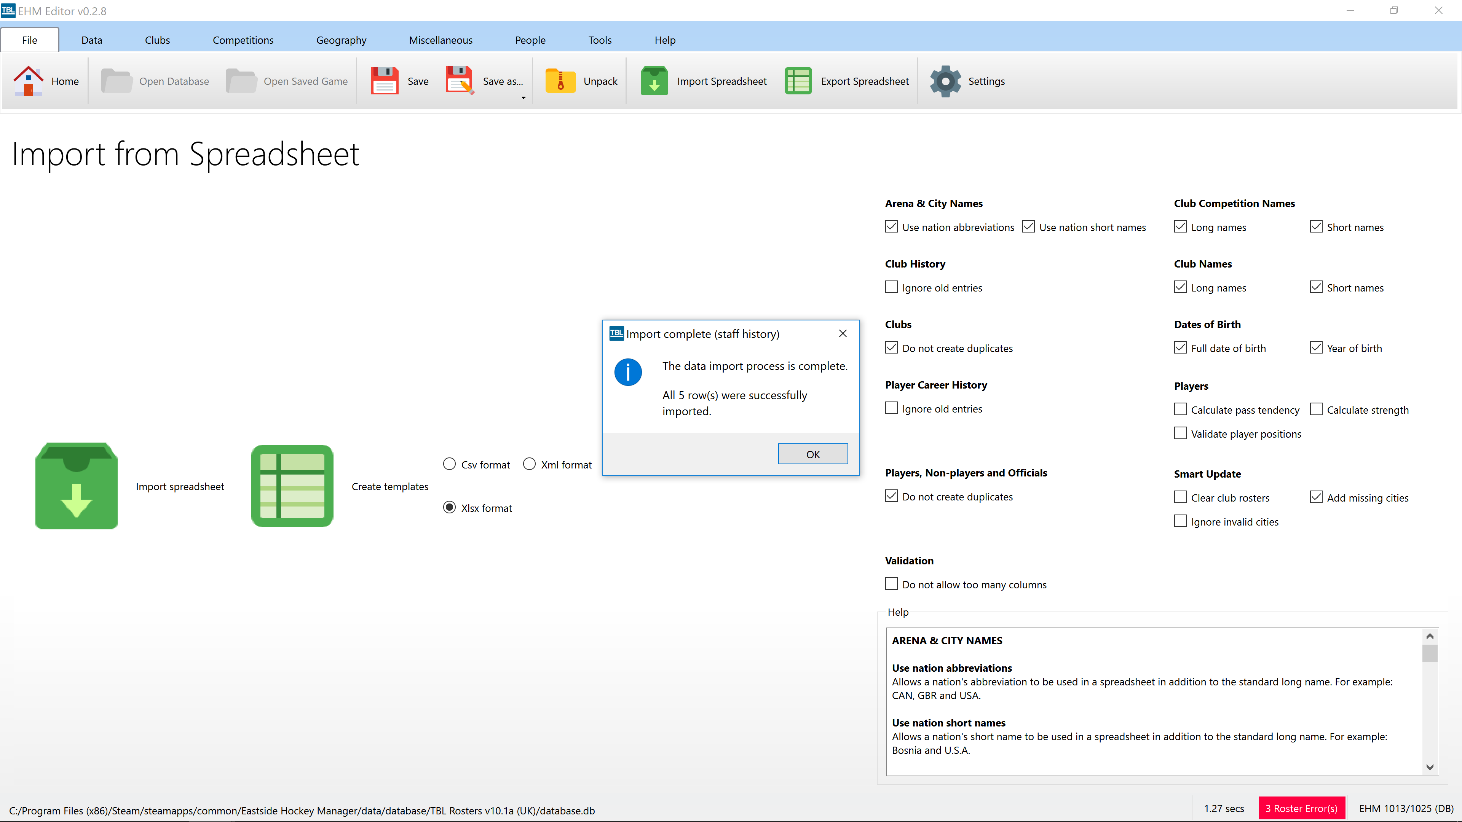Switch to the People tab
The height and width of the screenshot is (822, 1462).
pyautogui.click(x=530, y=40)
